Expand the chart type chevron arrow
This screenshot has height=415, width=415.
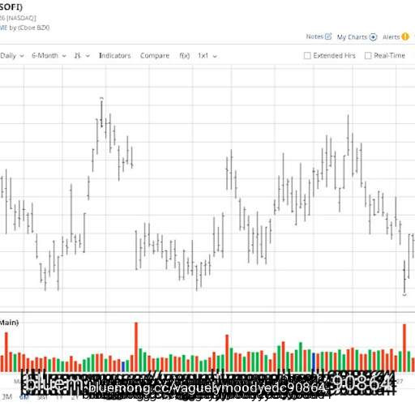[88, 56]
